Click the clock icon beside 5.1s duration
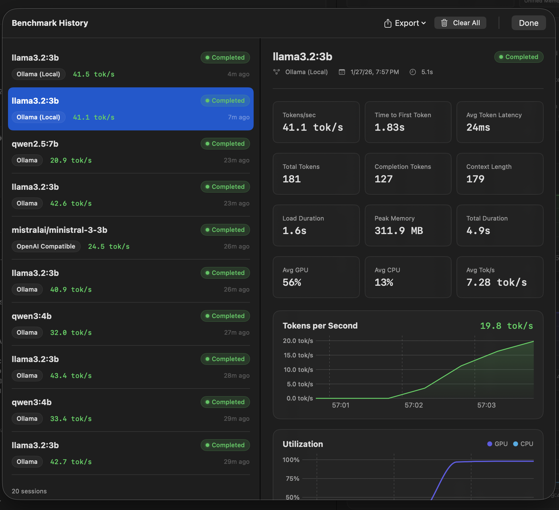 click(x=413, y=72)
